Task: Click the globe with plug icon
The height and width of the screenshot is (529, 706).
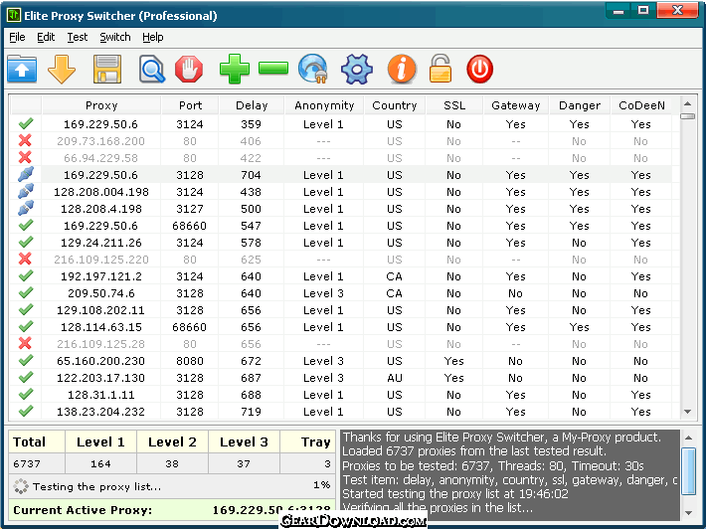Action: point(313,69)
